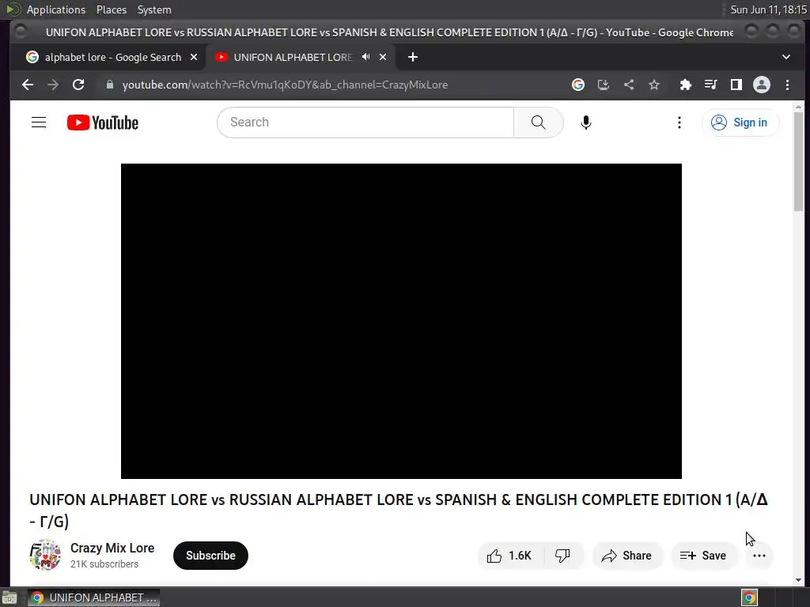Click the black video player area
The width and height of the screenshot is (810, 607).
(x=401, y=321)
